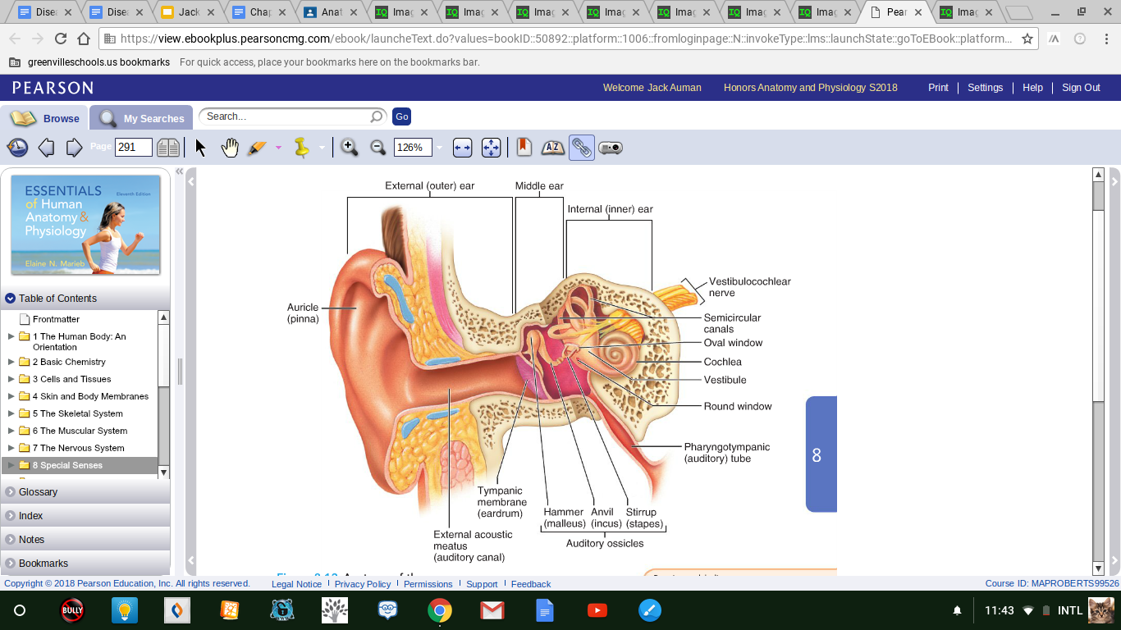This screenshot has width=1121, height=630.
Task: Select the hand pan tool
Action: (230, 148)
